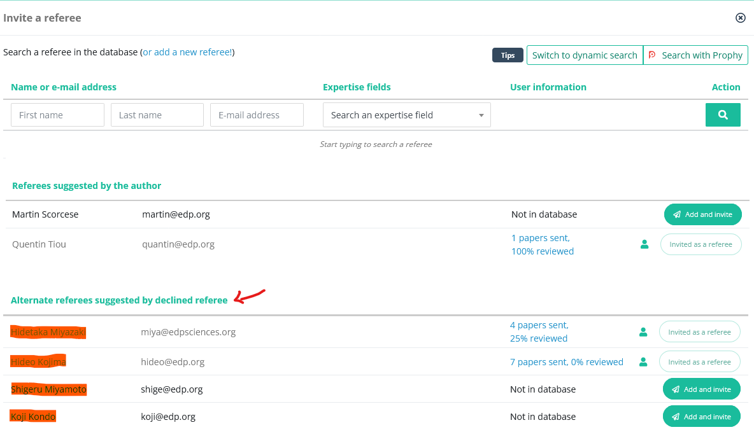The width and height of the screenshot is (754, 439).
Task: Click the name Hideo Kojima
Action: click(38, 361)
